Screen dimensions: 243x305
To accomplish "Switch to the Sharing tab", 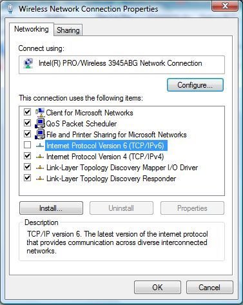I will click(68, 30).
